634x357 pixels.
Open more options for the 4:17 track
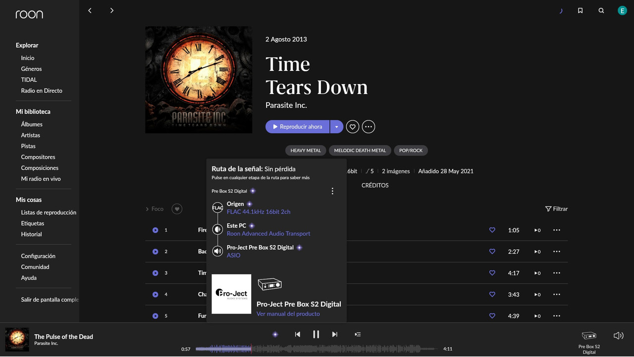[557, 273]
